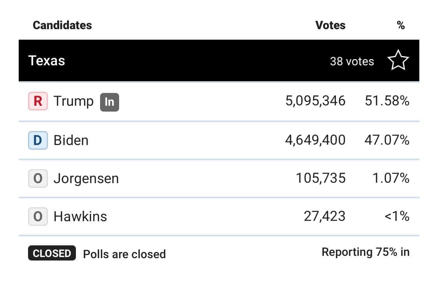This screenshot has width=438, height=285.
Task: Click the gray In badge beside Trump
Action: point(109,102)
